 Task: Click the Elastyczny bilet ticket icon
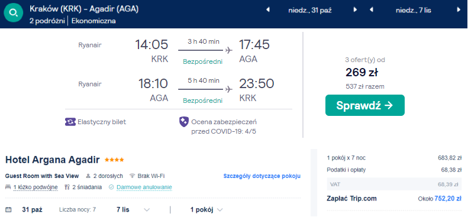click(70, 122)
